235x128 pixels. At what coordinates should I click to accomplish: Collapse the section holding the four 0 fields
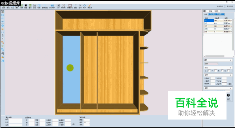click(x=231, y=68)
